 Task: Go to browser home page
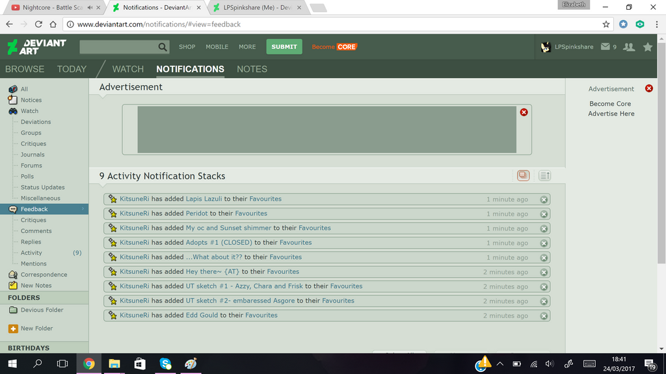coord(53,24)
